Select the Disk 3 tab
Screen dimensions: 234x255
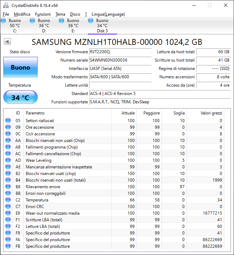click(102, 26)
